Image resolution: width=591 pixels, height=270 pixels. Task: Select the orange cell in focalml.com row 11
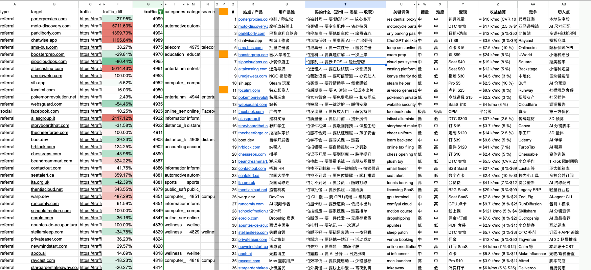224,90
